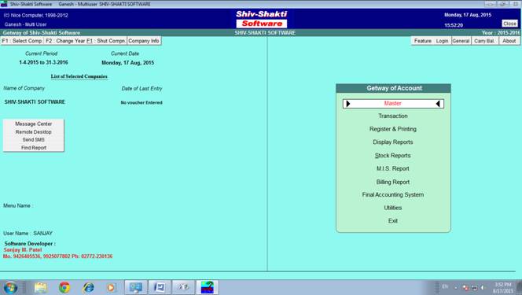Viewport: 522px width, 295px height.
Task: Select Master in Getway of Account
Action: [393, 104]
